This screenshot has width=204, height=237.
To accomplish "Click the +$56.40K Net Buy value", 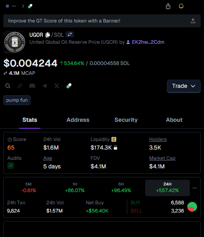I will coord(97,211).
